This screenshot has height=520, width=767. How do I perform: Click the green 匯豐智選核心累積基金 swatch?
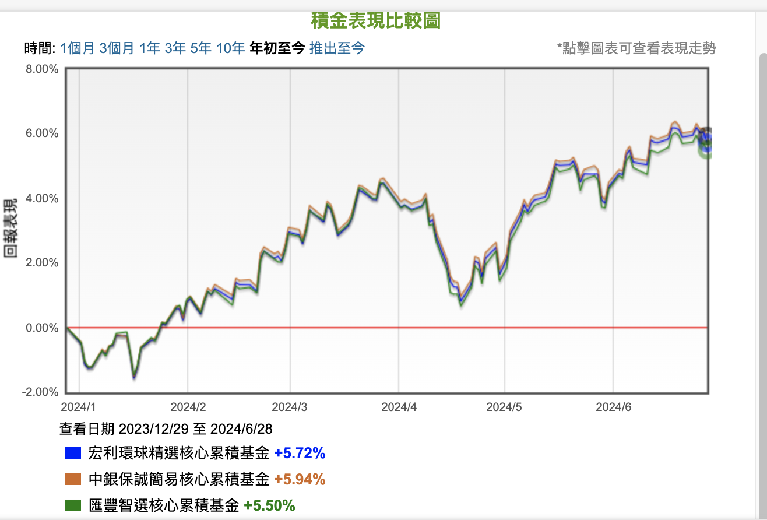(x=73, y=505)
